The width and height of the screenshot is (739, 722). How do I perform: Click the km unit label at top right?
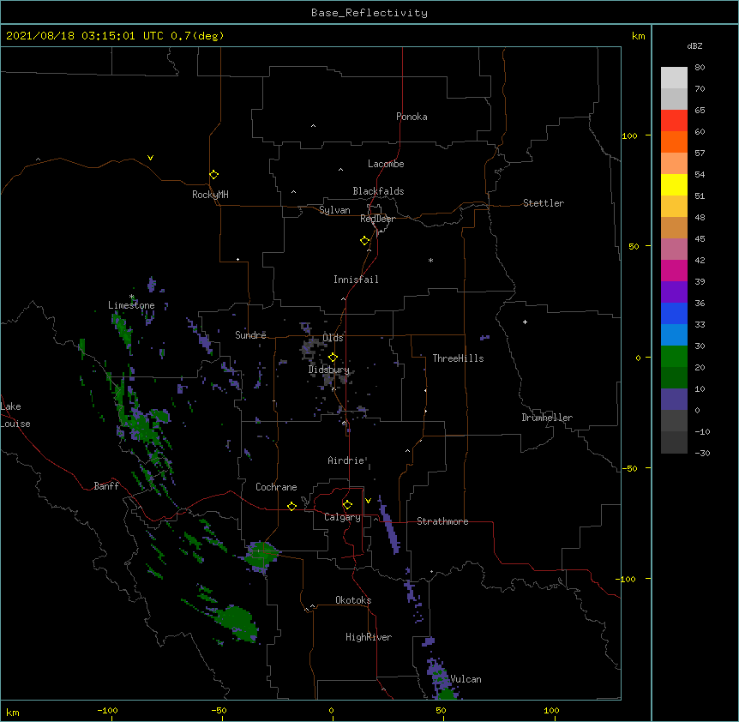(x=638, y=36)
